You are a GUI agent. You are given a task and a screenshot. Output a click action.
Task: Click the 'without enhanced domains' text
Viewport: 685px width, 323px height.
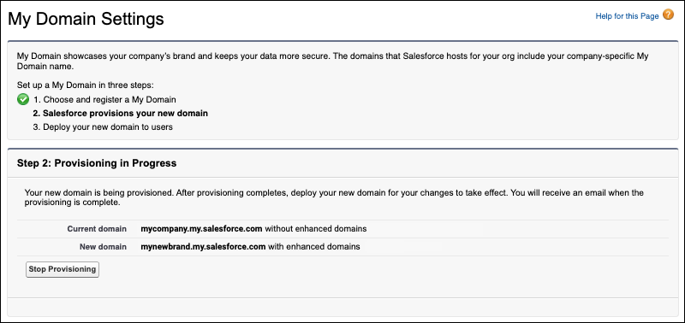coord(316,229)
